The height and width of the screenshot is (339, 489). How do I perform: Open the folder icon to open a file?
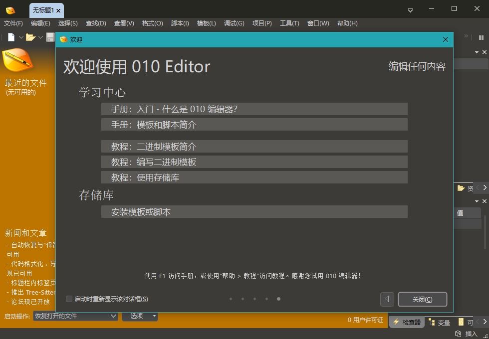click(30, 37)
